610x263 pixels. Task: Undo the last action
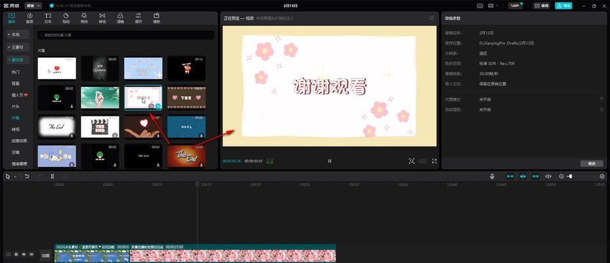point(27,176)
